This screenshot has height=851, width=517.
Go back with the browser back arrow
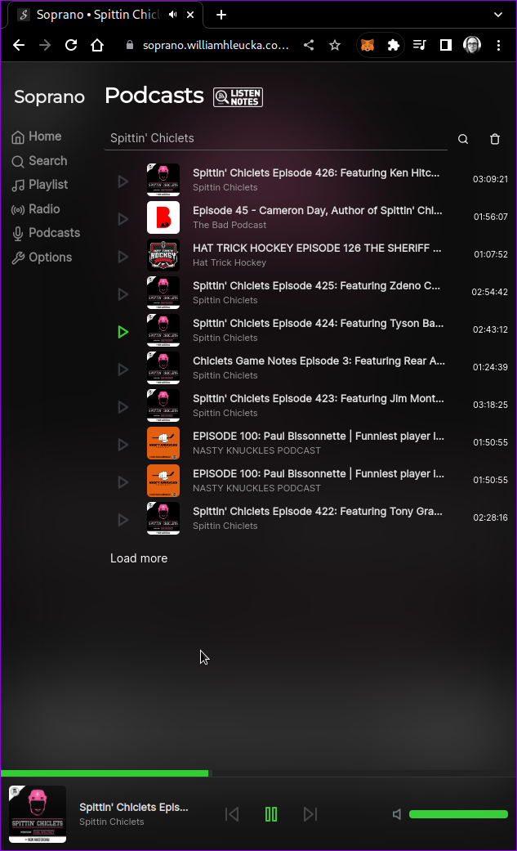point(19,45)
